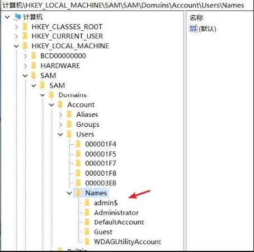Select the Domains key
Viewport: 254px width, 252px height.
(x=72, y=95)
